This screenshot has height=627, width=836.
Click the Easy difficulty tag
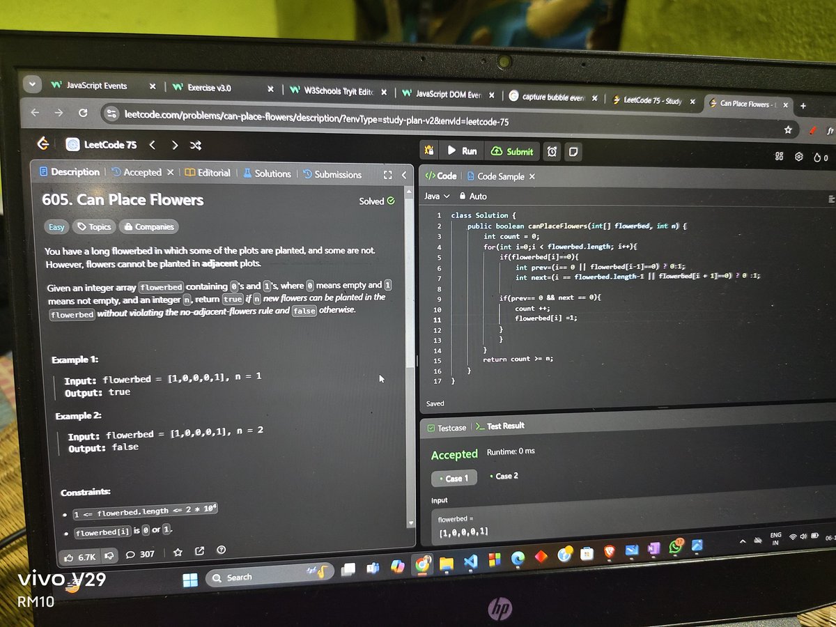56,227
